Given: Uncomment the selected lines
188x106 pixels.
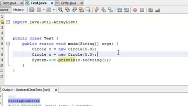Looking at the screenshot, I should [157, 10].
